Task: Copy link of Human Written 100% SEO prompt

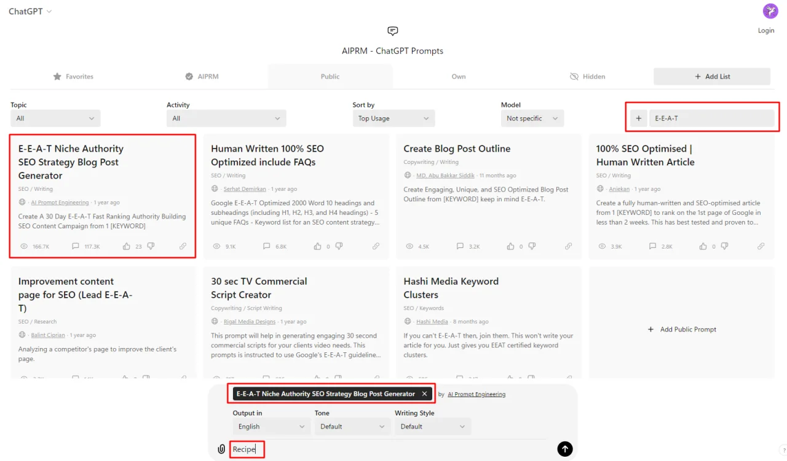Action: coord(376,246)
